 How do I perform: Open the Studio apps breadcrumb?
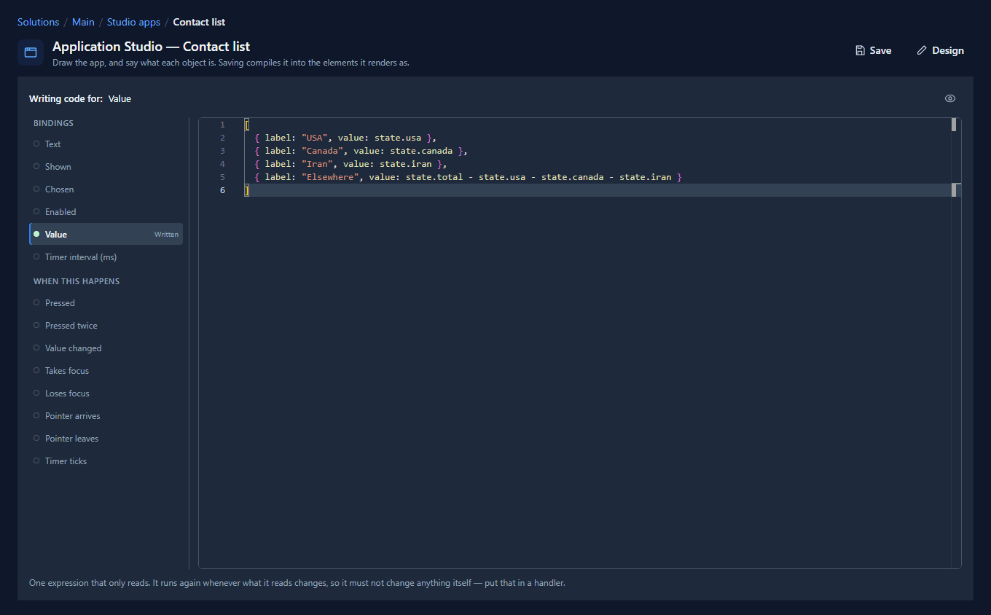tap(133, 22)
